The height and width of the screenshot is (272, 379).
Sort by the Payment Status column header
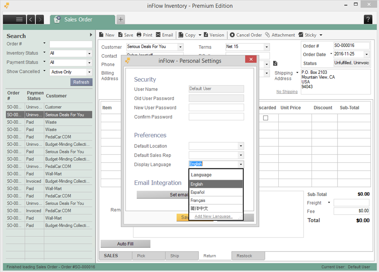[35, 96]
